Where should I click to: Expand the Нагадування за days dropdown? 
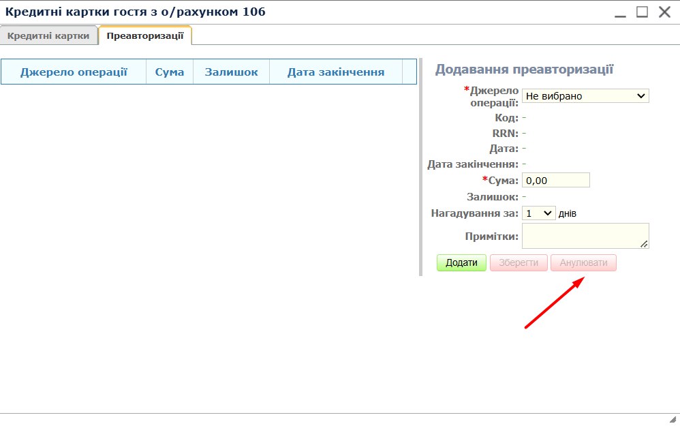coord(538,213)
